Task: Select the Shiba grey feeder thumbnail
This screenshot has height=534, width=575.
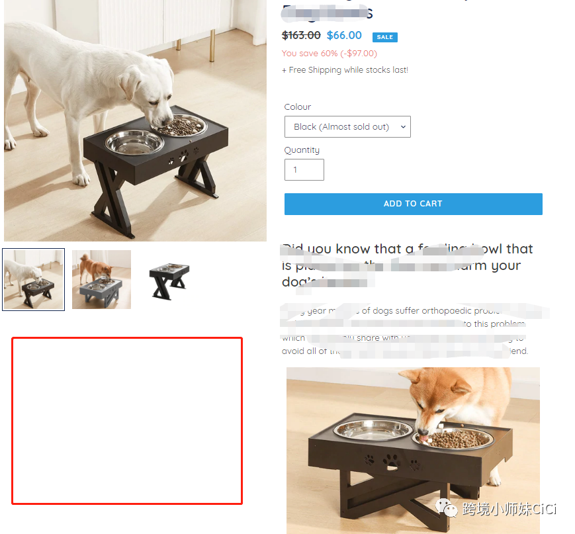Action: click(102, 279)
